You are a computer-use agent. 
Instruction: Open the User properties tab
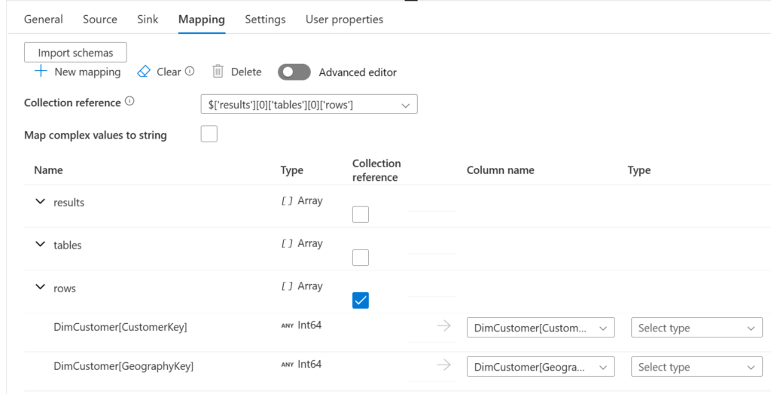click(x=344, y=19)
